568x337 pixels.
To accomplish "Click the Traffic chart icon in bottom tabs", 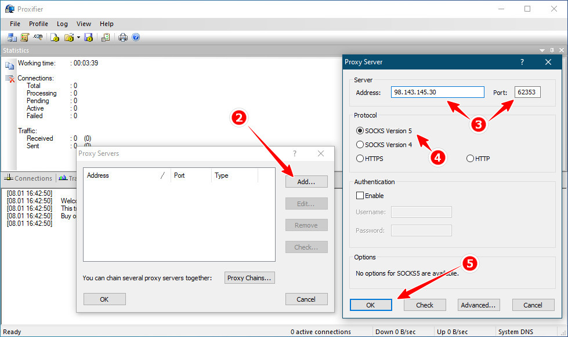I will coord(63,178).
